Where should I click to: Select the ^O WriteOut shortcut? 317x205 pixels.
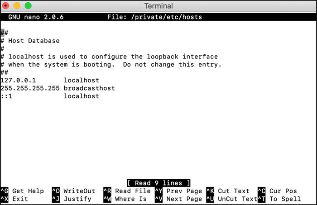[x=73, y=191]
